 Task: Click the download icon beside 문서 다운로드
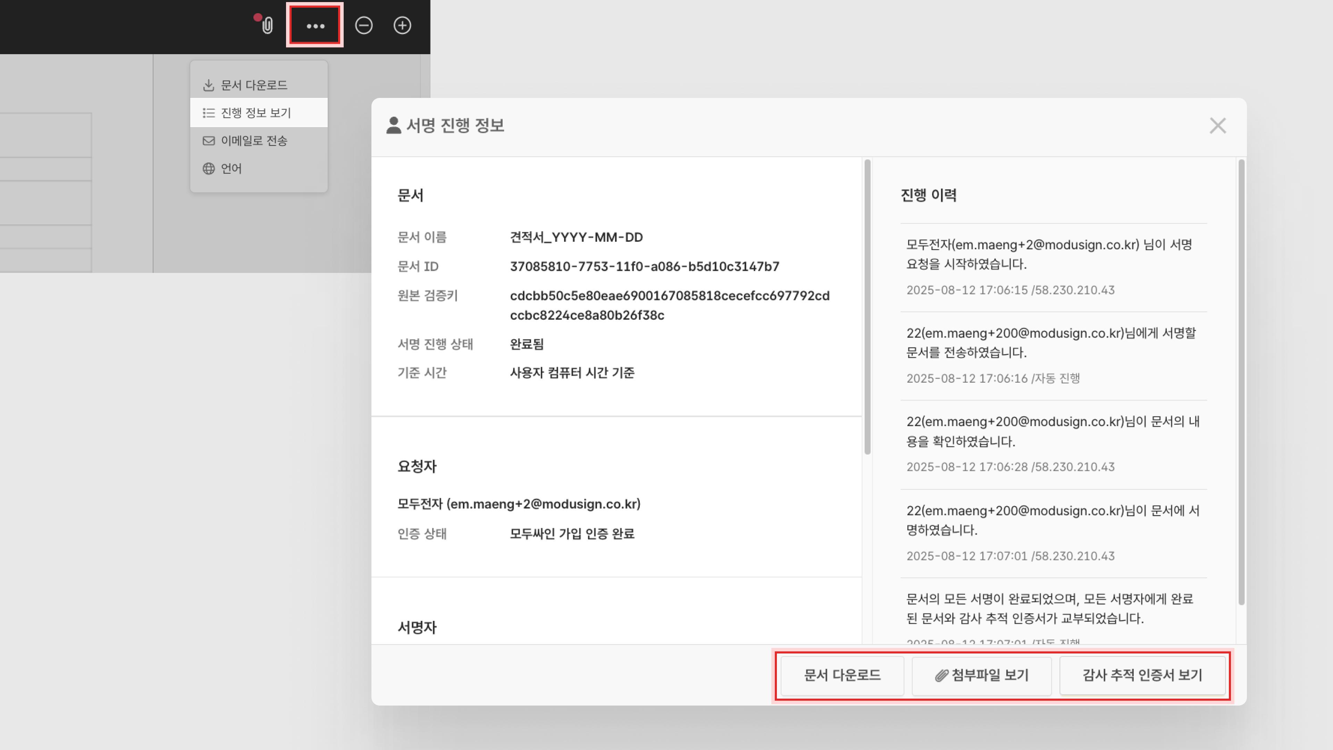click(x=209, y=85)
